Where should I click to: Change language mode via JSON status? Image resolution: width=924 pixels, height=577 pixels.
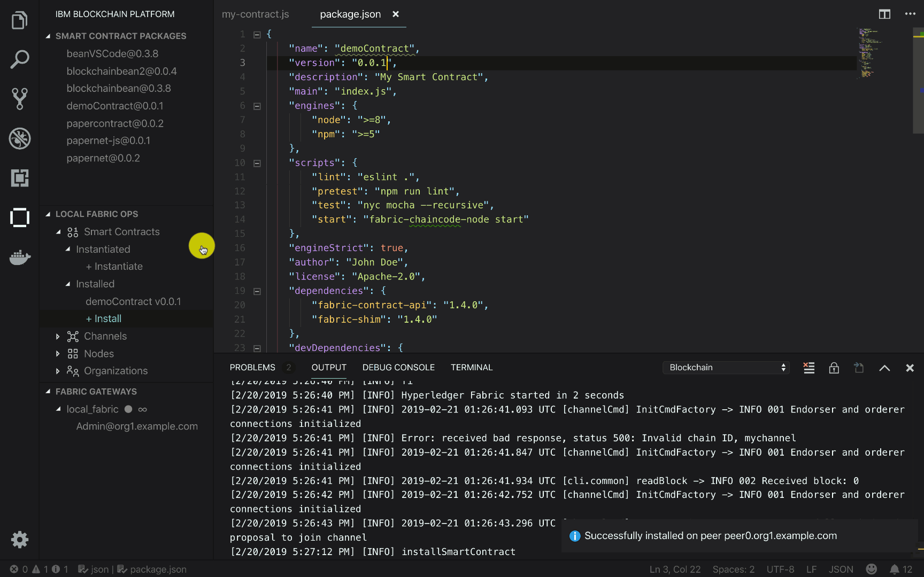pyautogui.click(x=841, y=569)
